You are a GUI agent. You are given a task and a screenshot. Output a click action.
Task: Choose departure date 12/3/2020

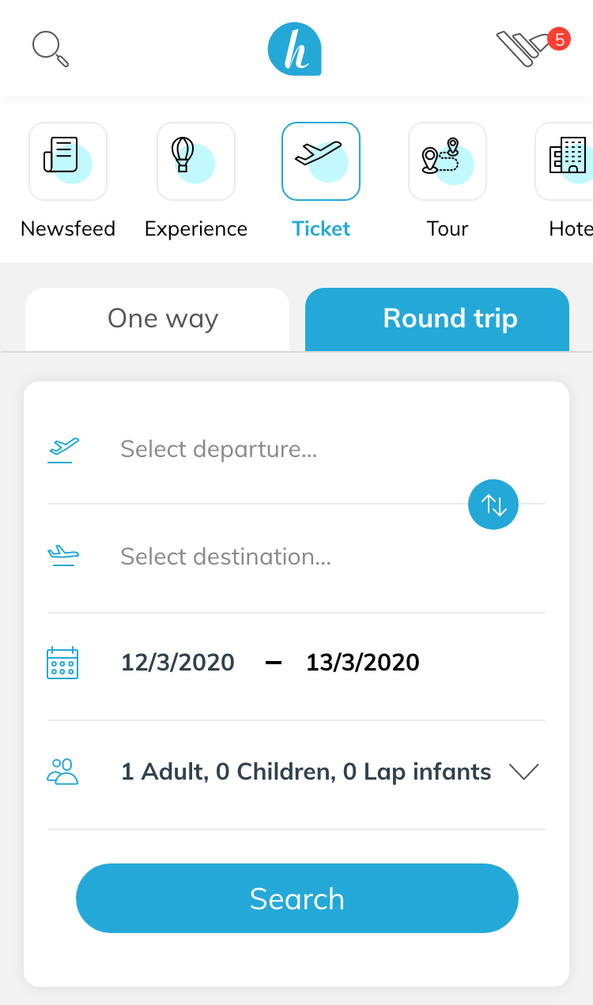pyautogui.click(x=178, y=662)
